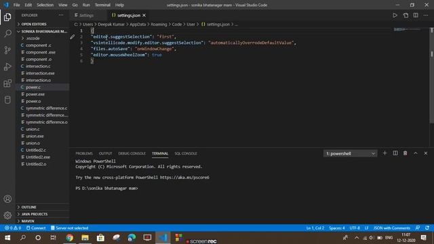Open the File menu
This screenshot has width=434, height=244.
[x=16, y=5]
